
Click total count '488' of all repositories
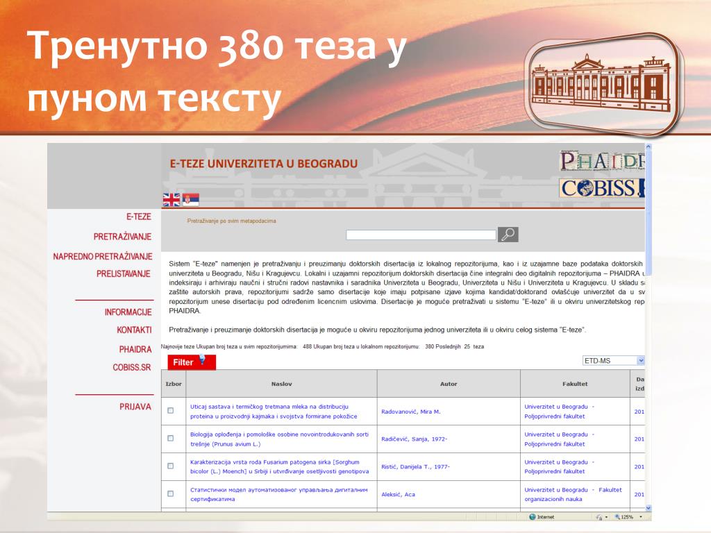[308, 347]
